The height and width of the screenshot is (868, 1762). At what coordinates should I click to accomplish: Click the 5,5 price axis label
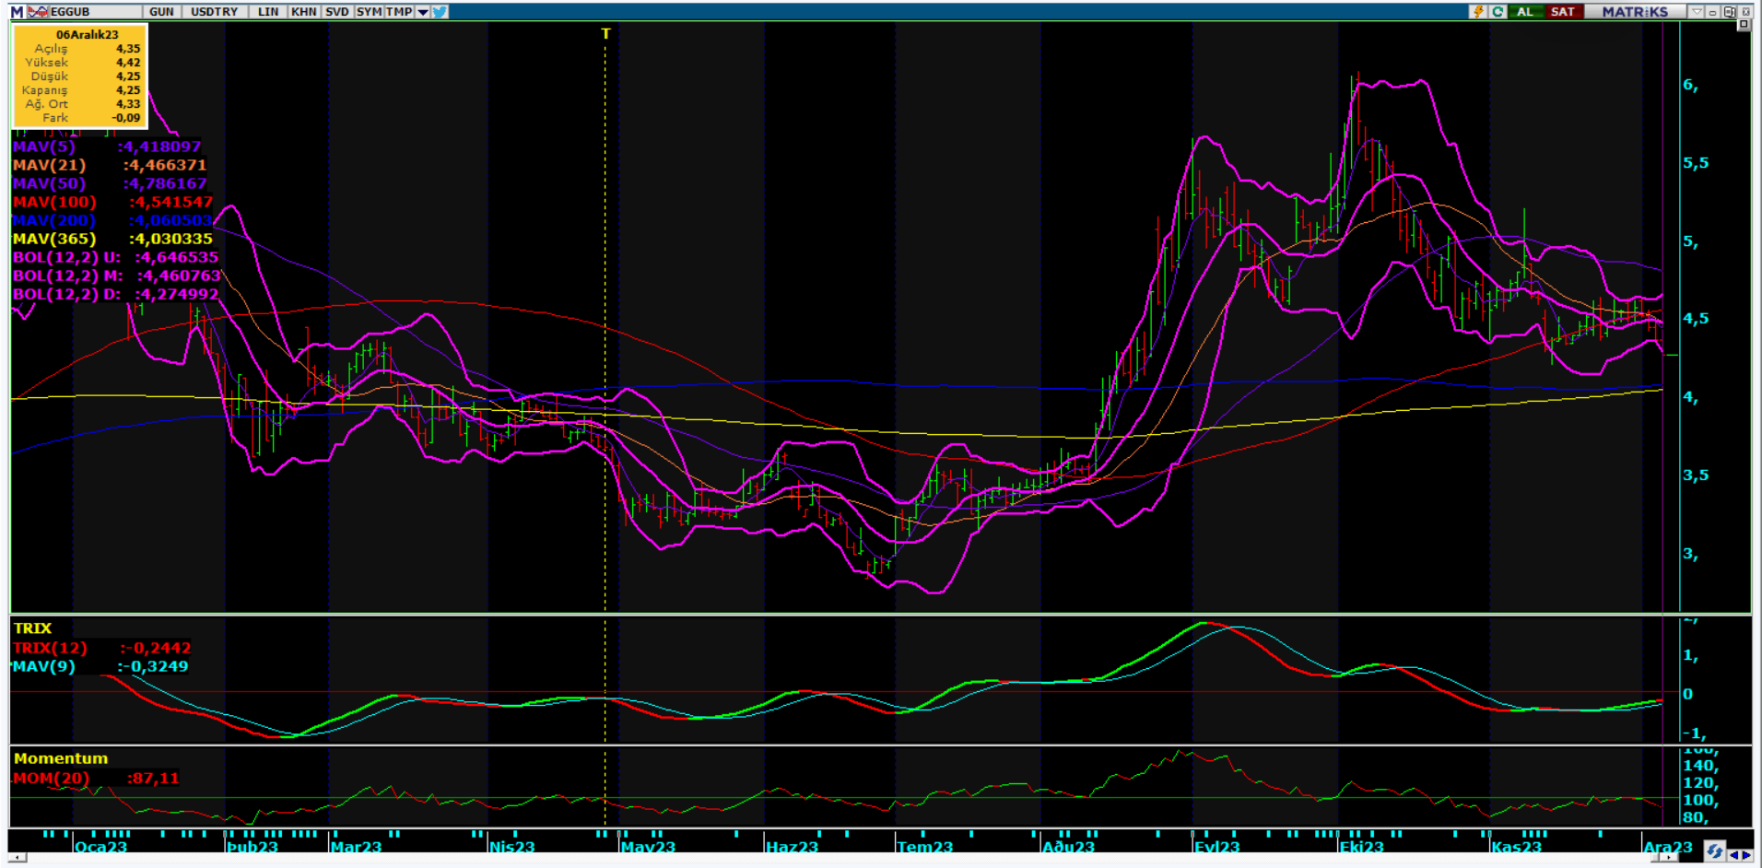click(1696, 163)
